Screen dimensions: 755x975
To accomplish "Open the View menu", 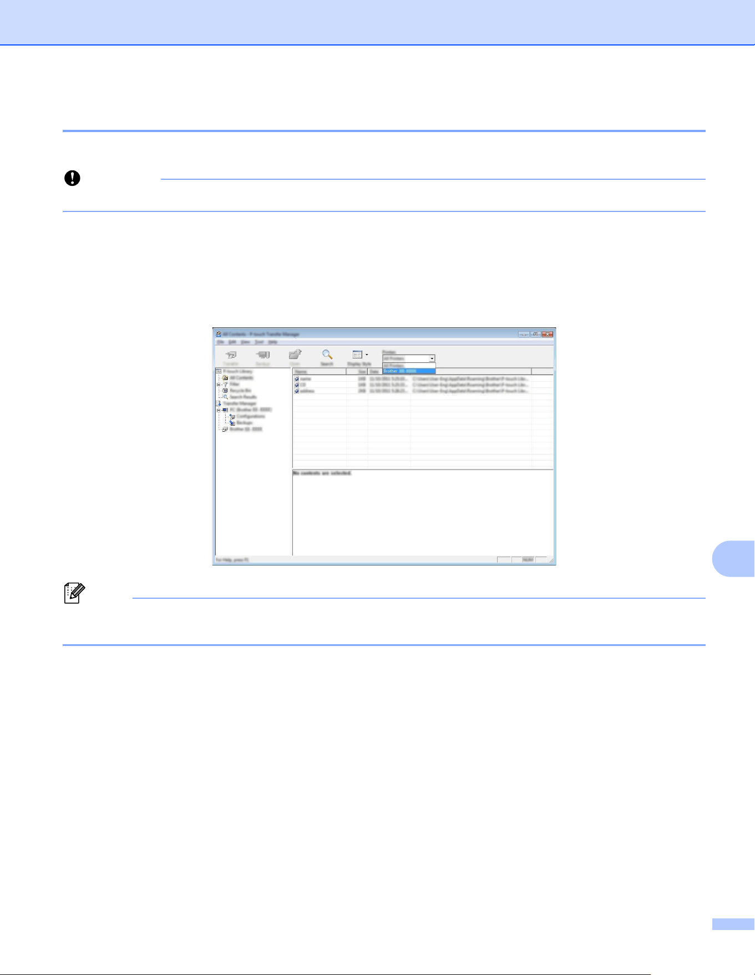I will click(x=245, y=342).
